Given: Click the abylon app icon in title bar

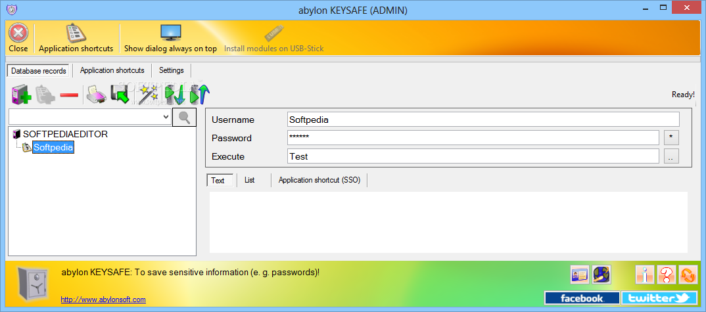Looking at the screenshot, I should (11, 9).
